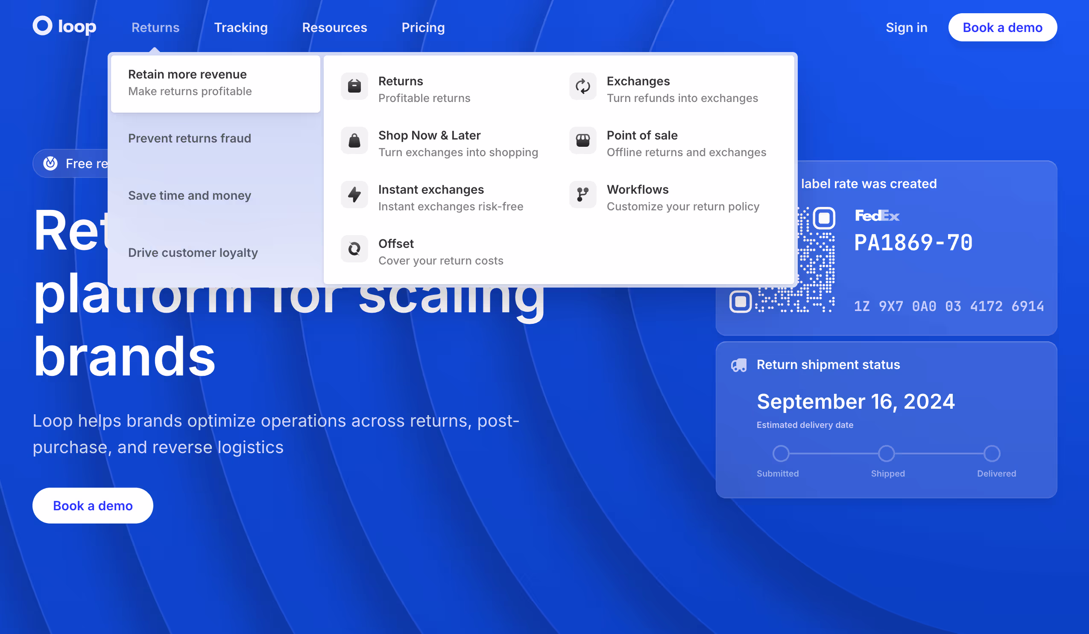Open the Shop Now & Later link

tap(440, 143)
